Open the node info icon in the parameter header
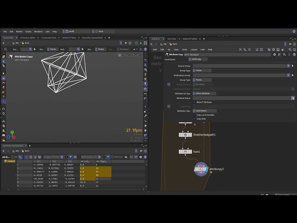The height and width of the screenshot is (223, 297). [289, 55]
